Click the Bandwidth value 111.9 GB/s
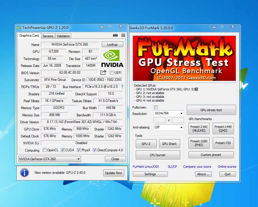Viewport: 258px width, 207px height. [108, 115]
